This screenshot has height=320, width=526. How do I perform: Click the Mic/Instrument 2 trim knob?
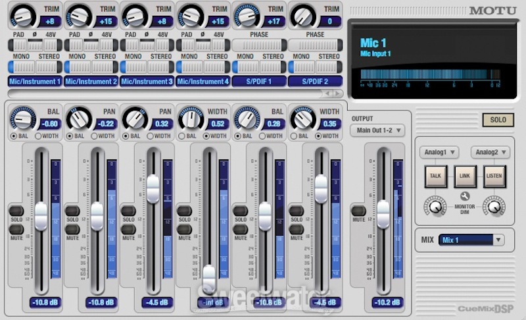point(79,16)
